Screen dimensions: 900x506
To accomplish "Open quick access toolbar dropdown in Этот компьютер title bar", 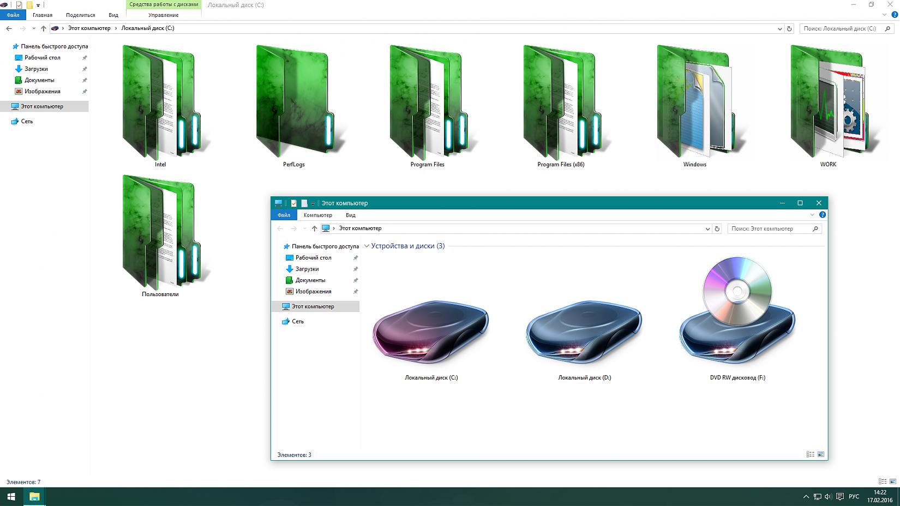I will 313,203.
